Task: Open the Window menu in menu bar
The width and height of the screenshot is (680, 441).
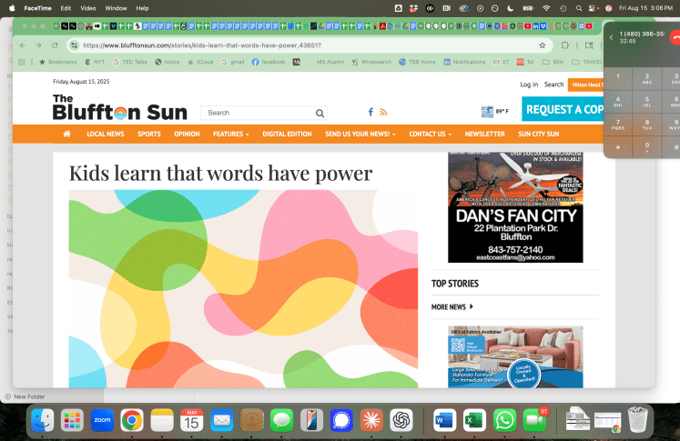Action: pos(116,8)
